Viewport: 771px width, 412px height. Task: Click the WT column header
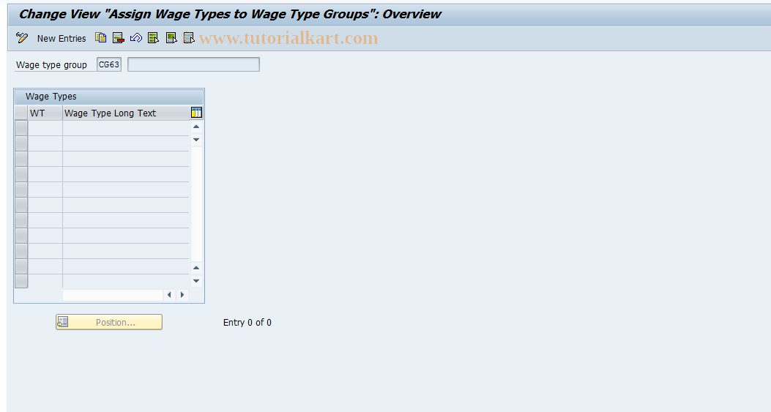tap(45, 113)
